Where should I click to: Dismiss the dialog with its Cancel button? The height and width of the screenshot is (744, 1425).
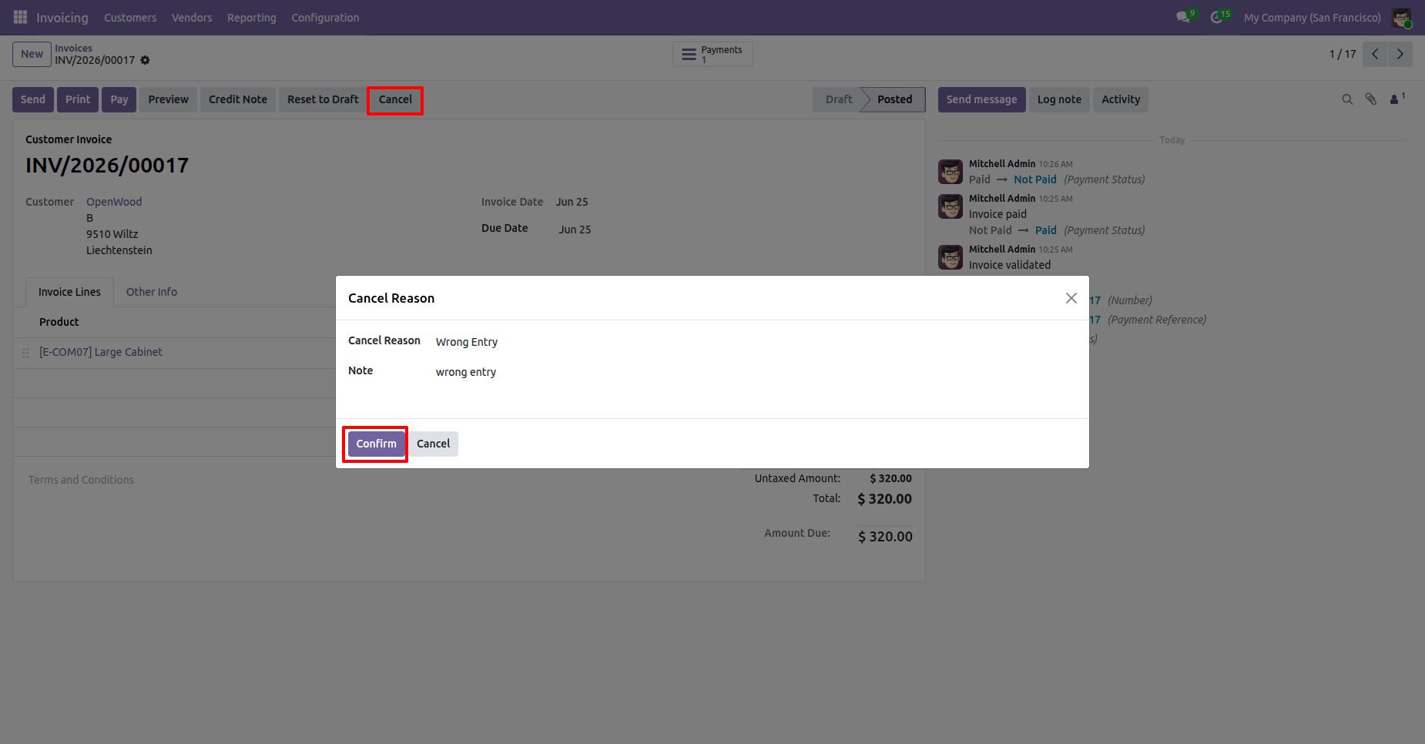pyautogui.click(x=433, y=444)
